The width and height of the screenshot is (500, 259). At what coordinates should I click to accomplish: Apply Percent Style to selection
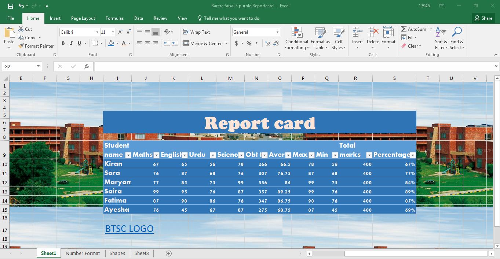248,43
